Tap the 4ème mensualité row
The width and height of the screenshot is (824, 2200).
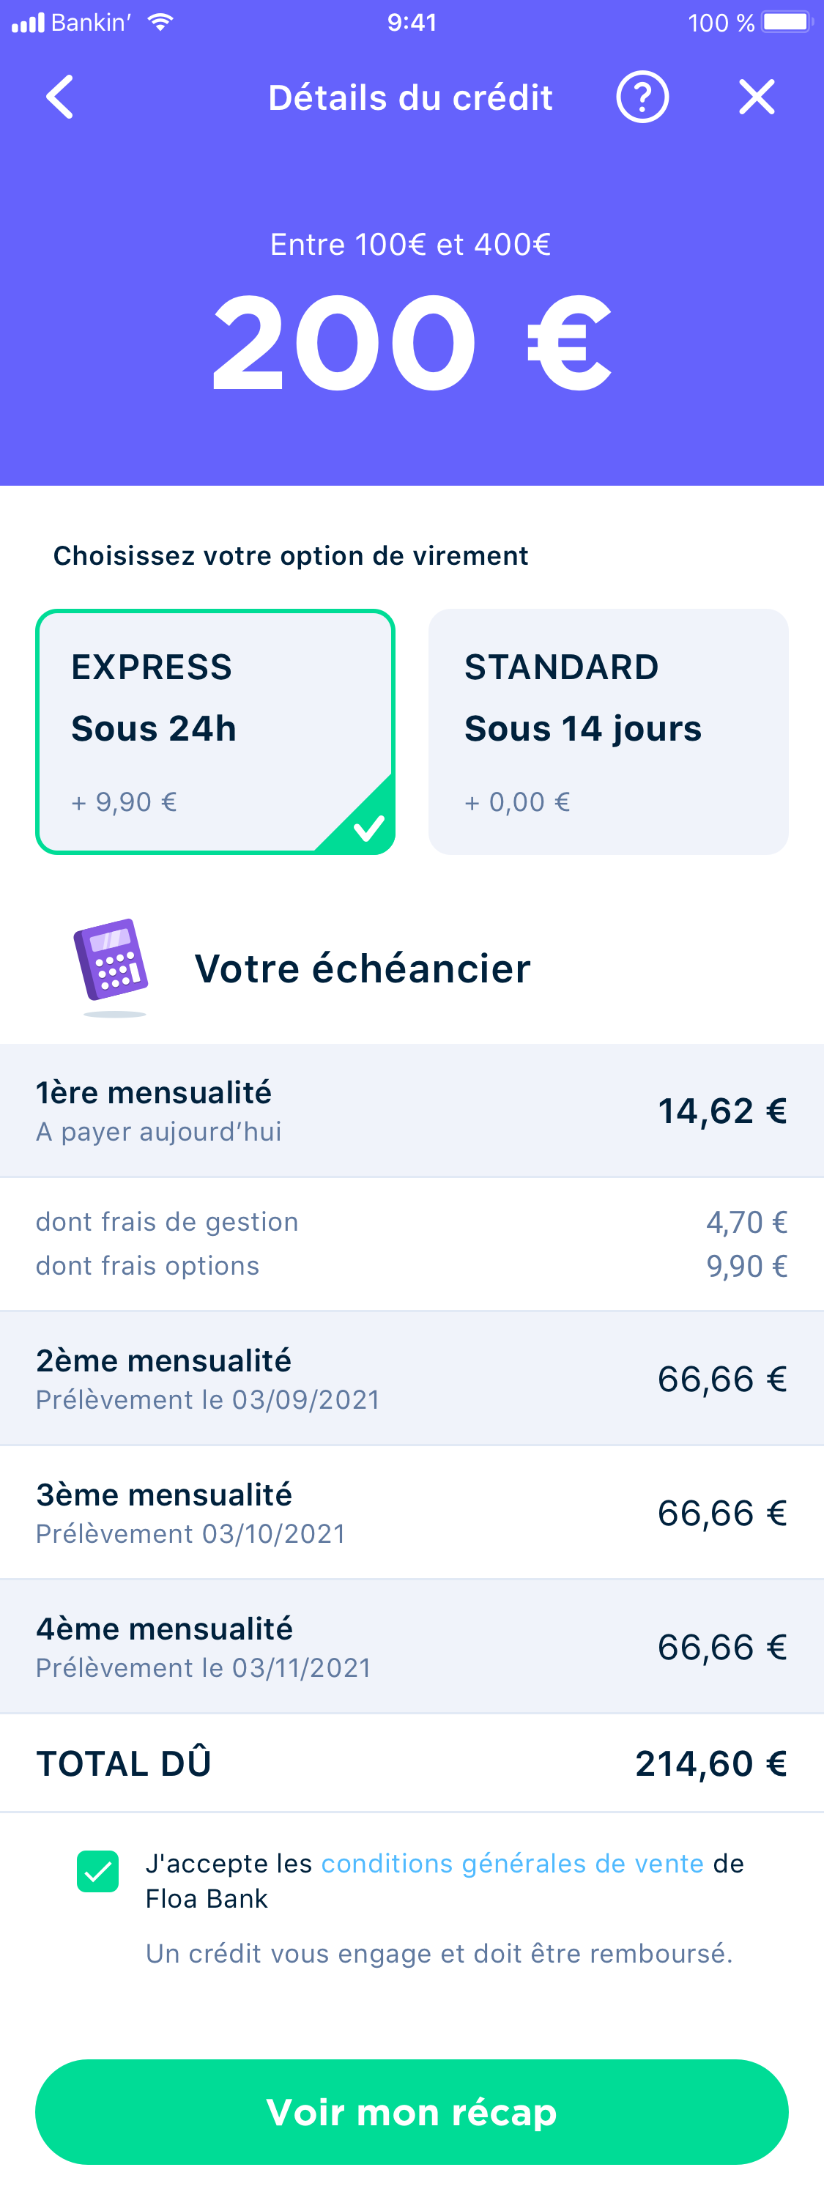(x=412, y=1647)
